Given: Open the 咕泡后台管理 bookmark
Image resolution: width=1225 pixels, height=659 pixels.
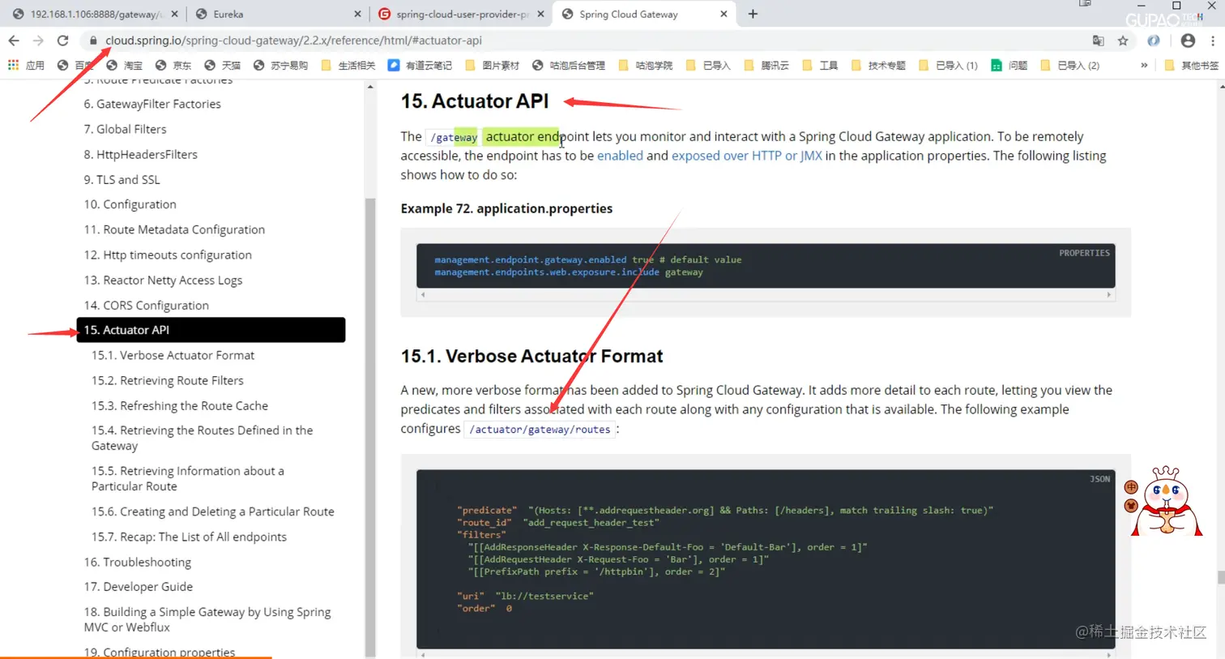Looking at the screenshot, I should 568,66.
